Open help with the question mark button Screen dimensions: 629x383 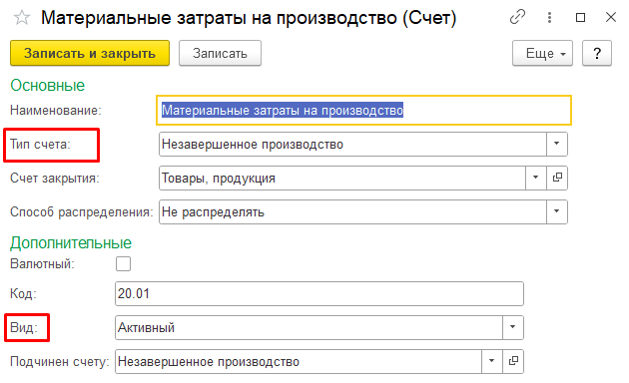coord(597,53)
